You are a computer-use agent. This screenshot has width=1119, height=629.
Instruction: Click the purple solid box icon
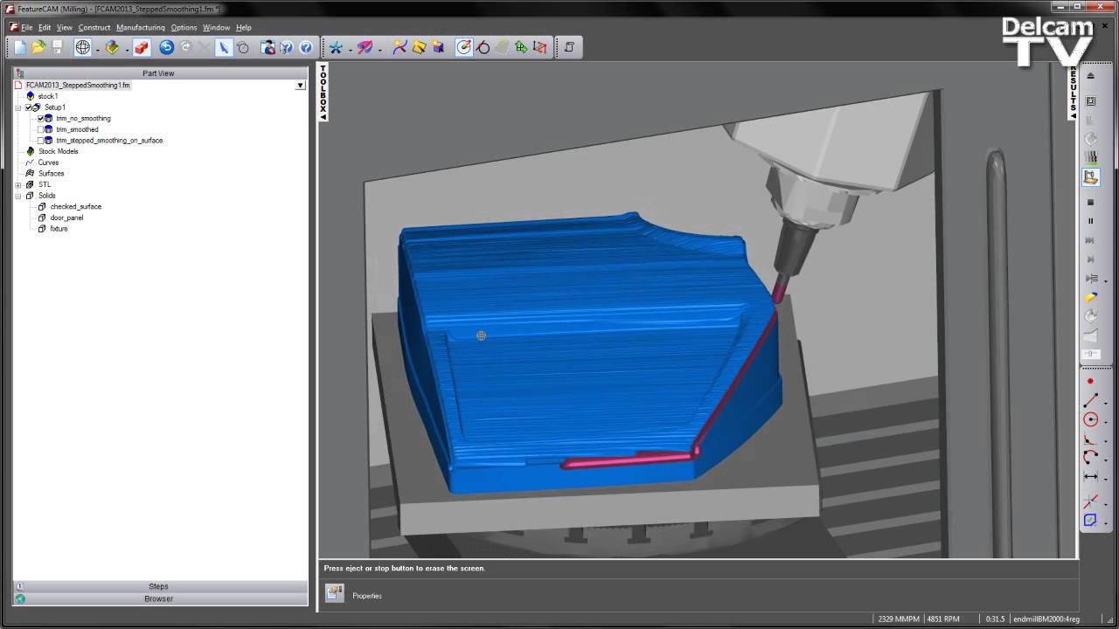tap(438, 47)
